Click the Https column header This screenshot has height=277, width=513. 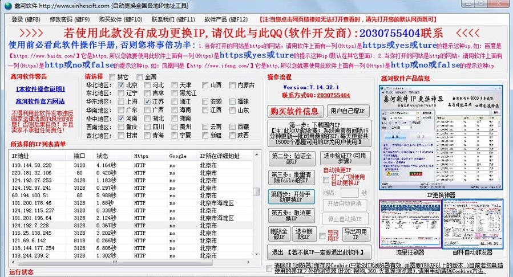point(149,156)
